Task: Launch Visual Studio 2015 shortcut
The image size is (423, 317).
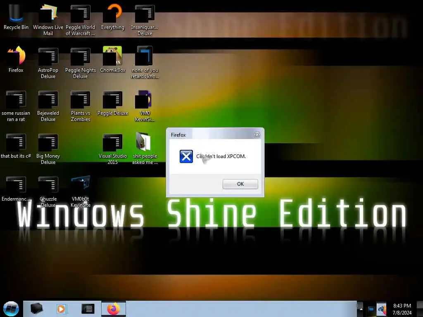Action: click(x=113, y=148)
